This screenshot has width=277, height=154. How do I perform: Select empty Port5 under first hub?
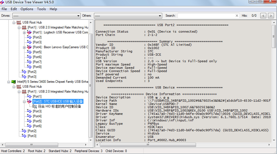click(x=37, y=52)
